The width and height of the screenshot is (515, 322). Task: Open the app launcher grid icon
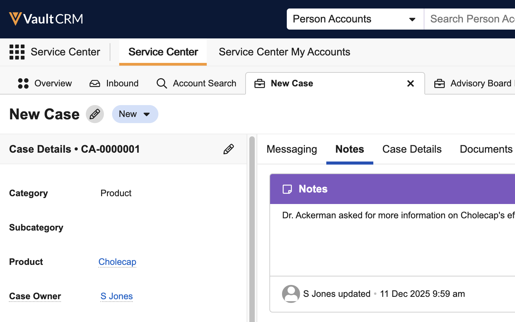17,52
